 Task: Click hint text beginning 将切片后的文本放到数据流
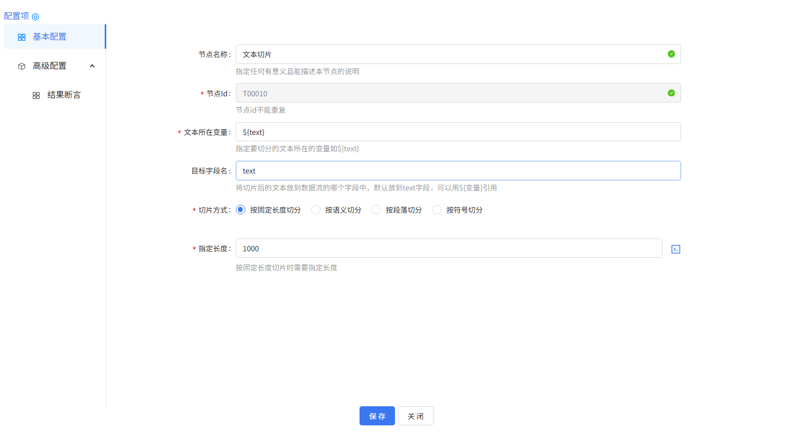point(366,188)
